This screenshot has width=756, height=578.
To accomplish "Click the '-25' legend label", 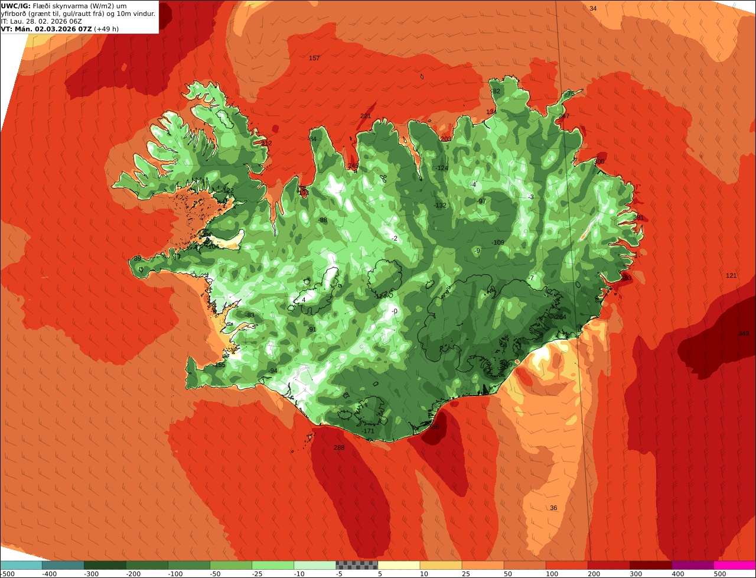I will coord(258,574).
